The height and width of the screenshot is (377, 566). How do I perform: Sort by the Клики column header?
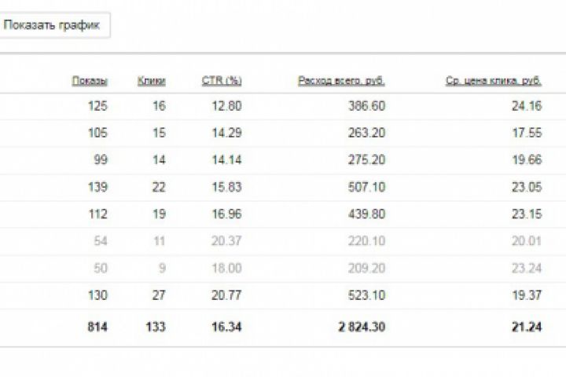[x=151, y=81]
